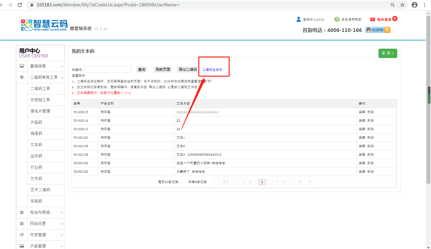The height and width of the screenshot is (249, 431).
Task: Click the 智慧云码 logo
Action: [x=44, y=25]
